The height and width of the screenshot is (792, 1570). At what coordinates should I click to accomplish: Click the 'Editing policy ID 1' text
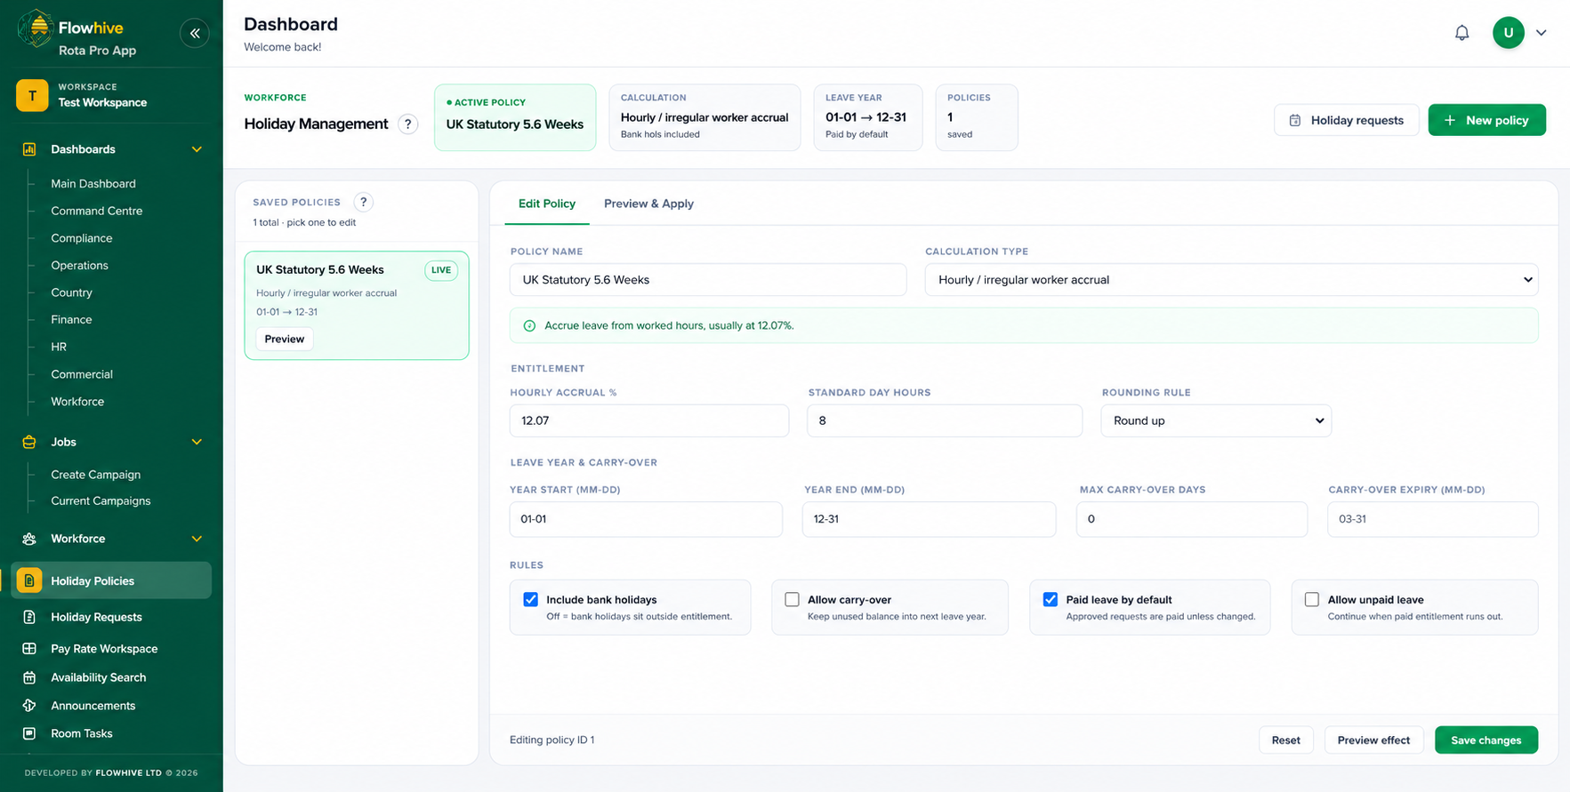[552, 740]
